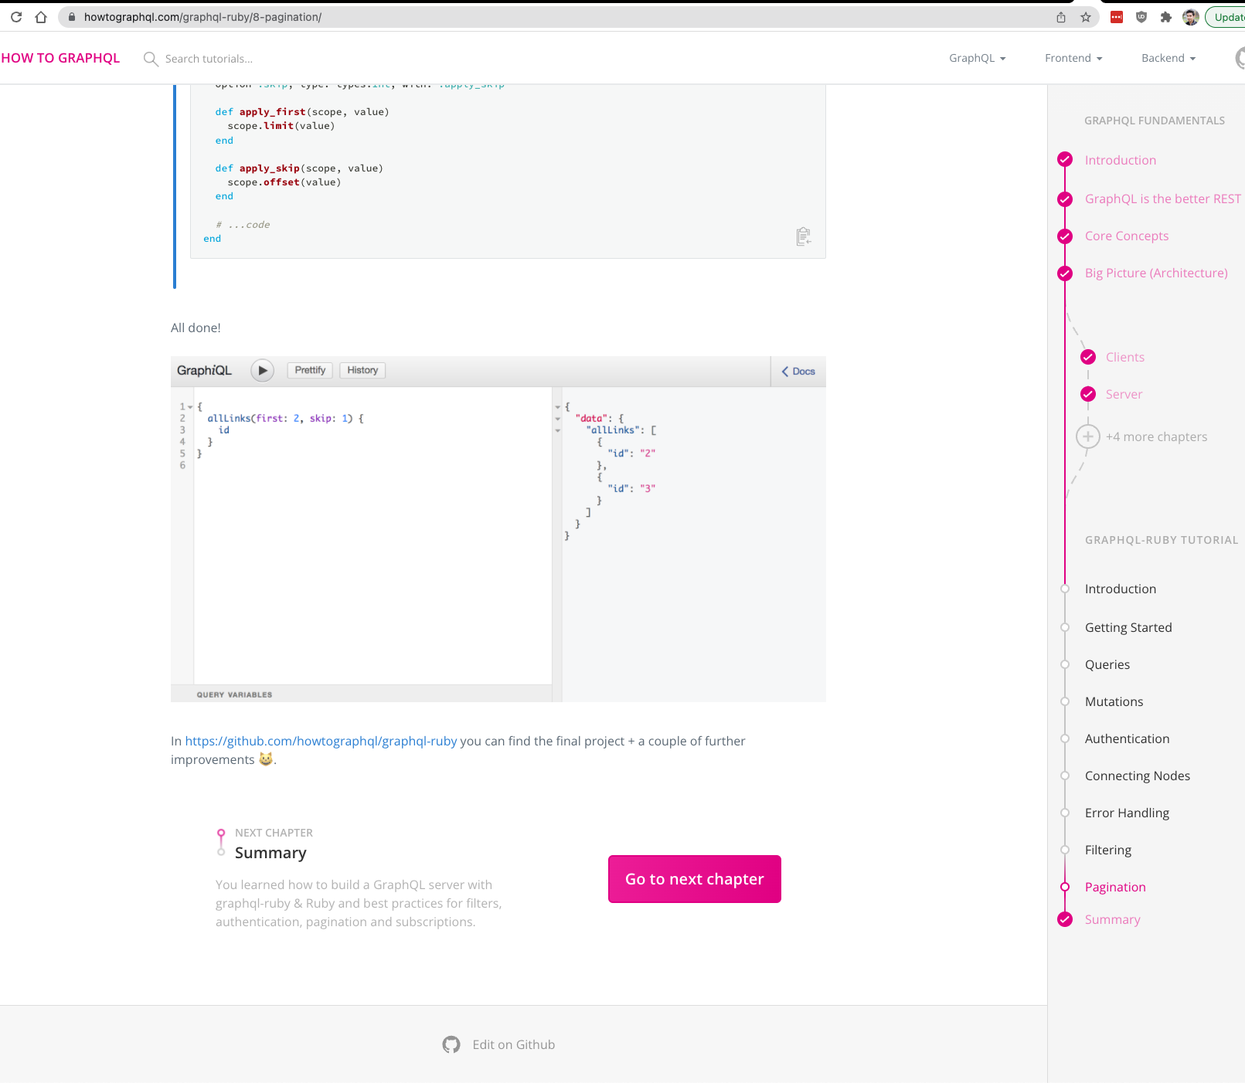Bookmark this page with the star icon
1245x1083 pixels.
point(1086,17)
